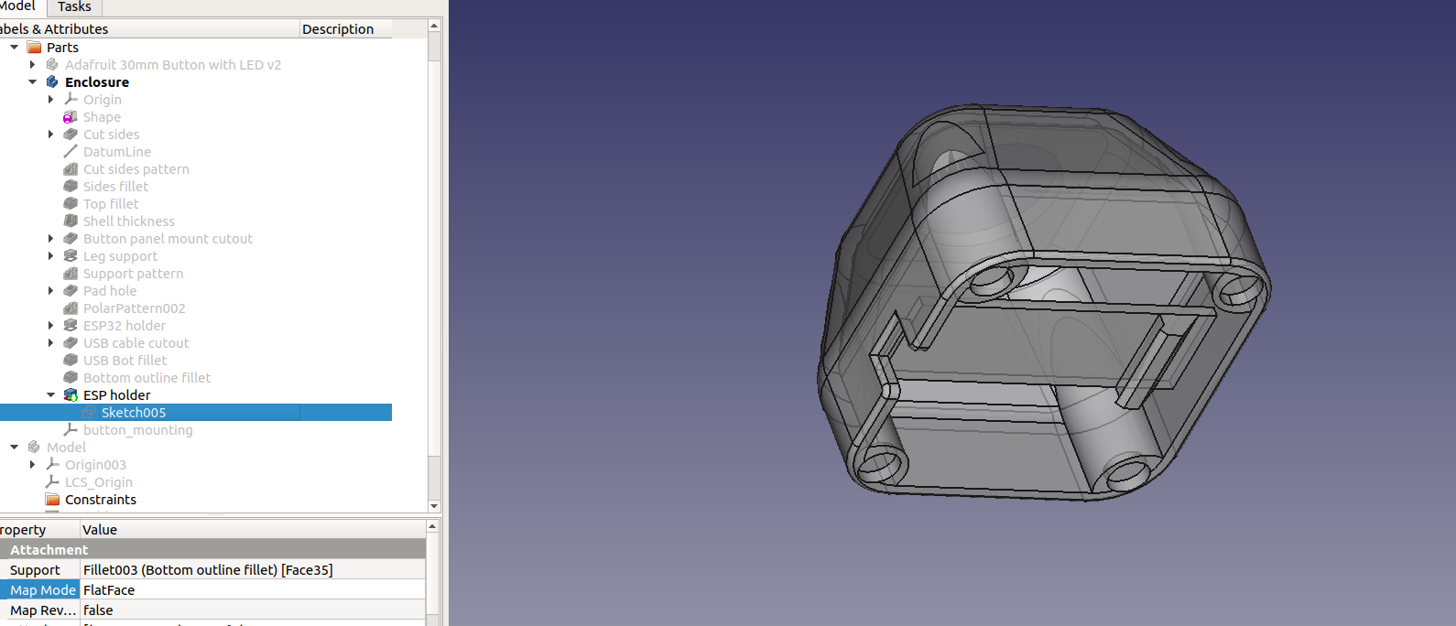Click the Labels & Attributes column header
The height and width of the screenshot is (626, 1456).
click(149, 29)
